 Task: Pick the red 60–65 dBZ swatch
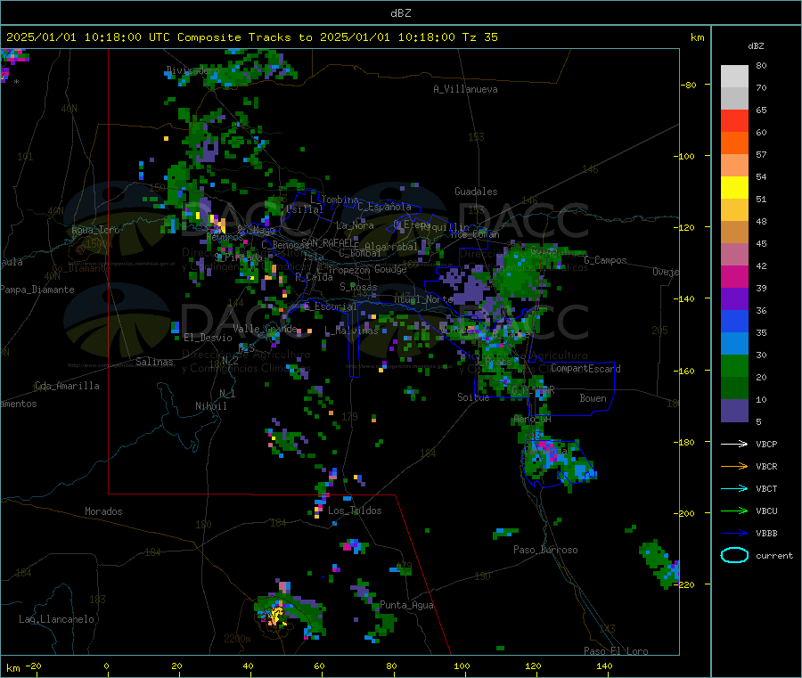tap(734, 121)
